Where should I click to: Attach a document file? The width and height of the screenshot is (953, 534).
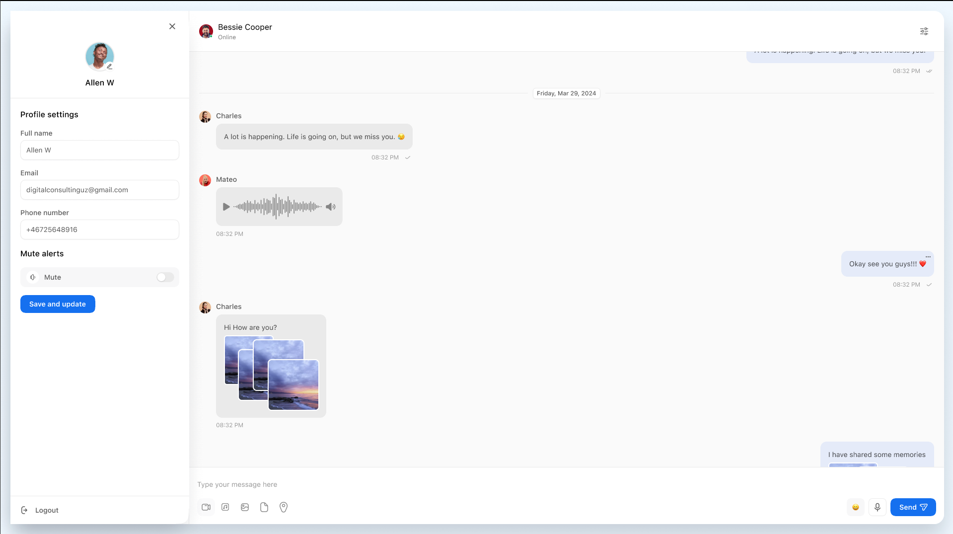tap(264, 507)
